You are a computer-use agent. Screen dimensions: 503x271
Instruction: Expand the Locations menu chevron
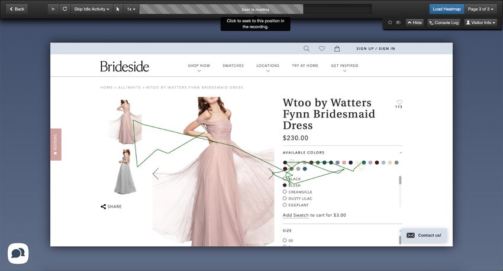click(268, 71)
